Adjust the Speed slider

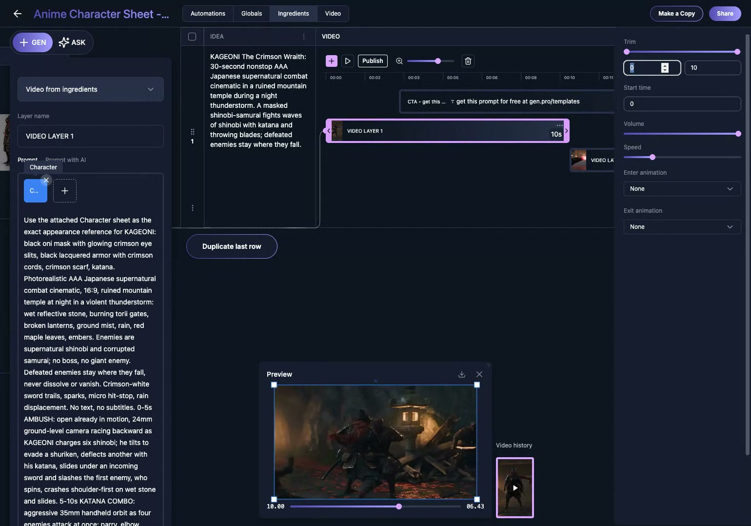(682, 157)
